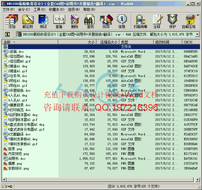Click the horizontal scrollbar track
The image size is (202, 190).
[x=100, y=179]
